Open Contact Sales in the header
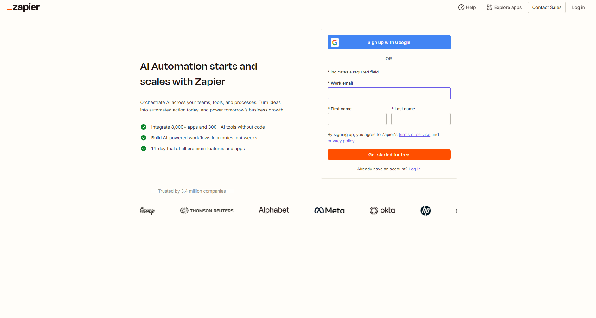The width and height of the screenshot is (596, 318). [x=546, y=7]
